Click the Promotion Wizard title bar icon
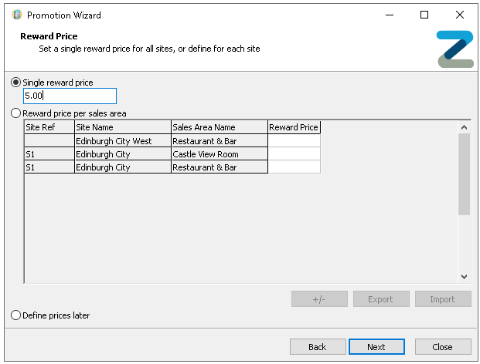The image size is (480, 364). (16, 15)
